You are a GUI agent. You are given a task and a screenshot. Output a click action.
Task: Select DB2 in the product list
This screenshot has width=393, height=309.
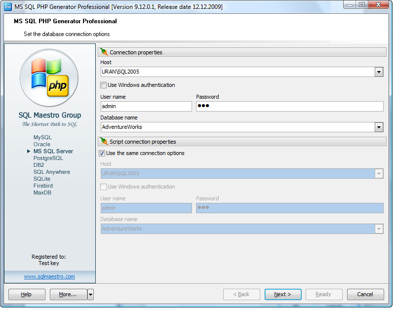click(x=39, y=165)
